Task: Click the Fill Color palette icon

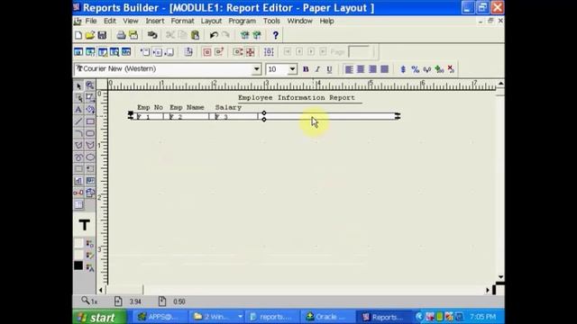Action: click(x=90, y=243)
